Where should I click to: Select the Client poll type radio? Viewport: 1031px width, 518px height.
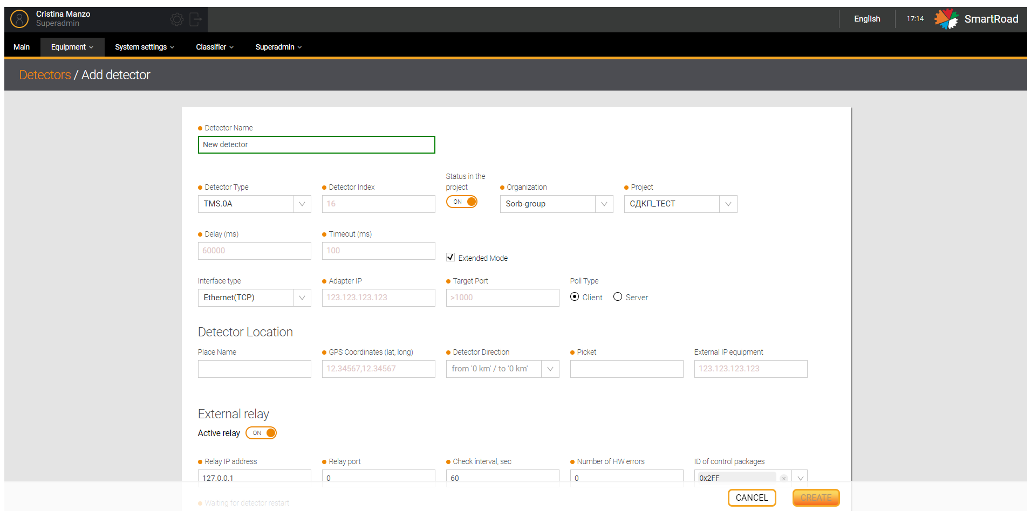pyautogui.click(x=575, y=297)
